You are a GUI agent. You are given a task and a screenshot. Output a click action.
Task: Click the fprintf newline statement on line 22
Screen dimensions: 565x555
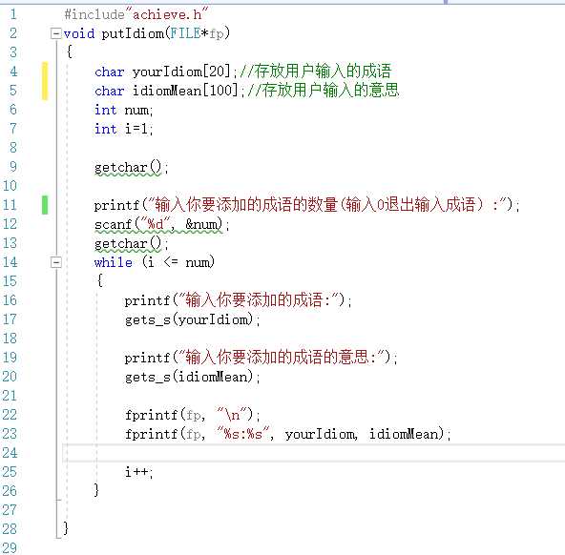[193, 415]
